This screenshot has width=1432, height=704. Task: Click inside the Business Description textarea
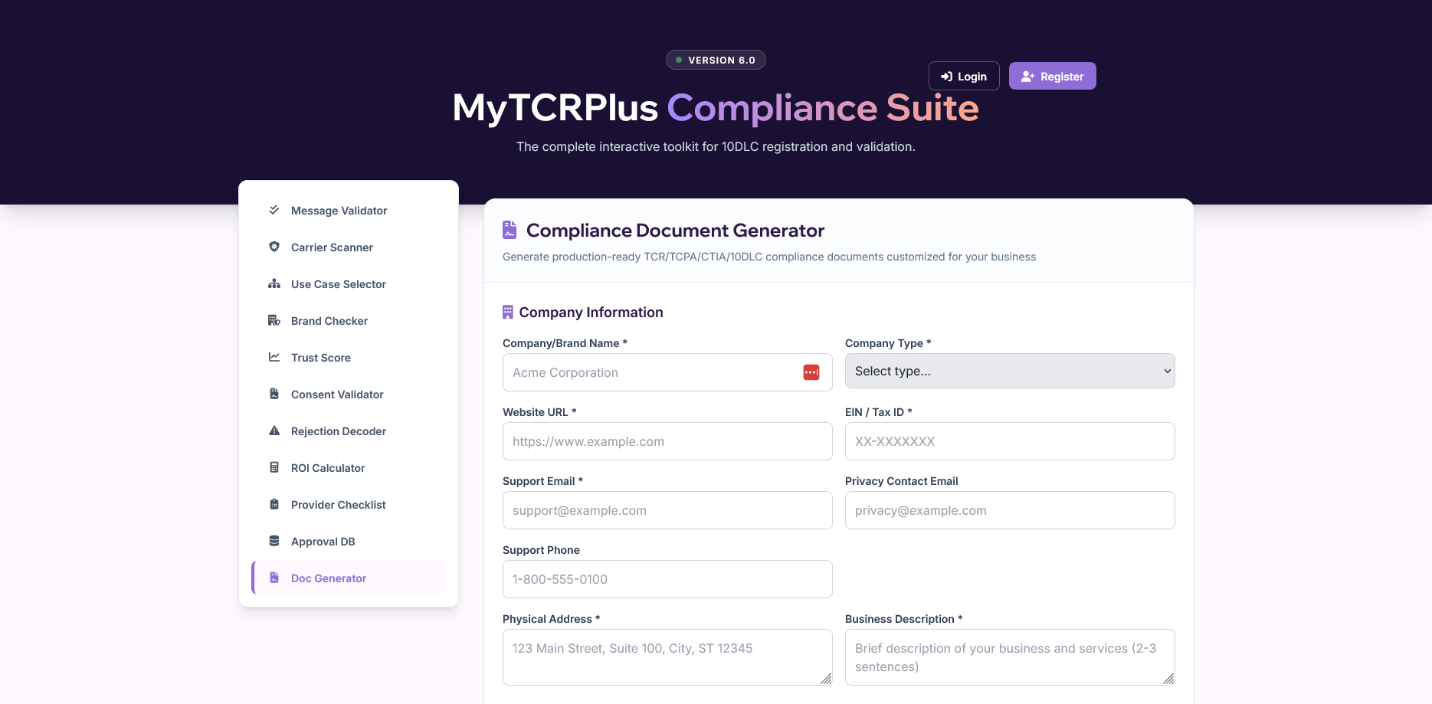1009,657
